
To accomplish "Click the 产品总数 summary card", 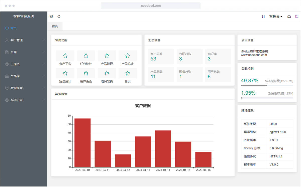I will pyautogui.click(x=161, y=74).
